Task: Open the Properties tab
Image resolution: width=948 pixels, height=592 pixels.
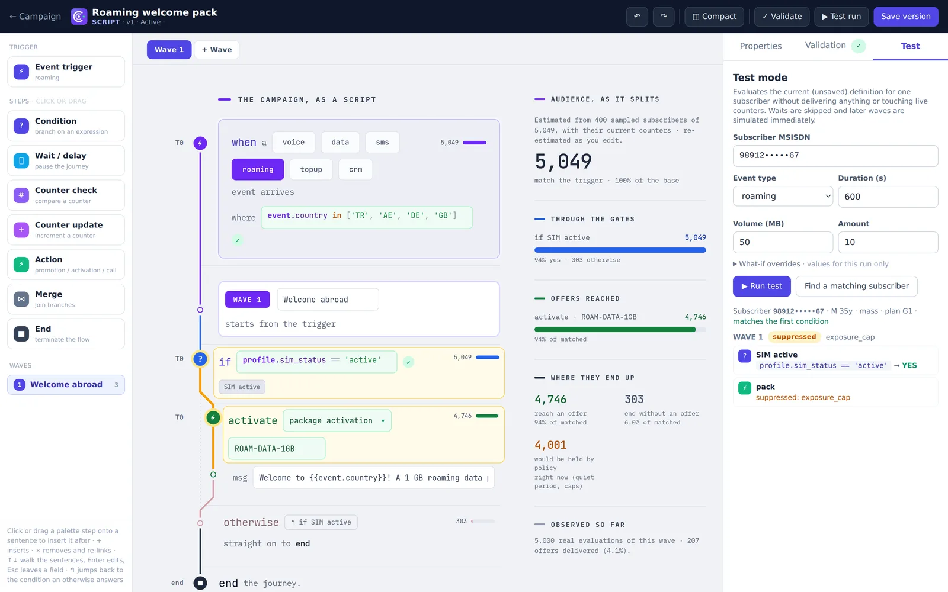Action: click(x=760, y=46)
